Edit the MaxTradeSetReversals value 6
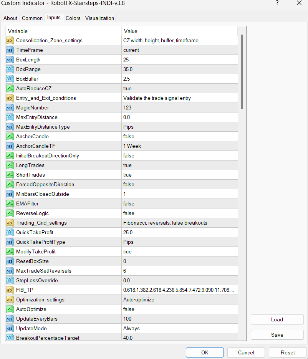This screenshot has width=308, height=359. pos(180,271)
